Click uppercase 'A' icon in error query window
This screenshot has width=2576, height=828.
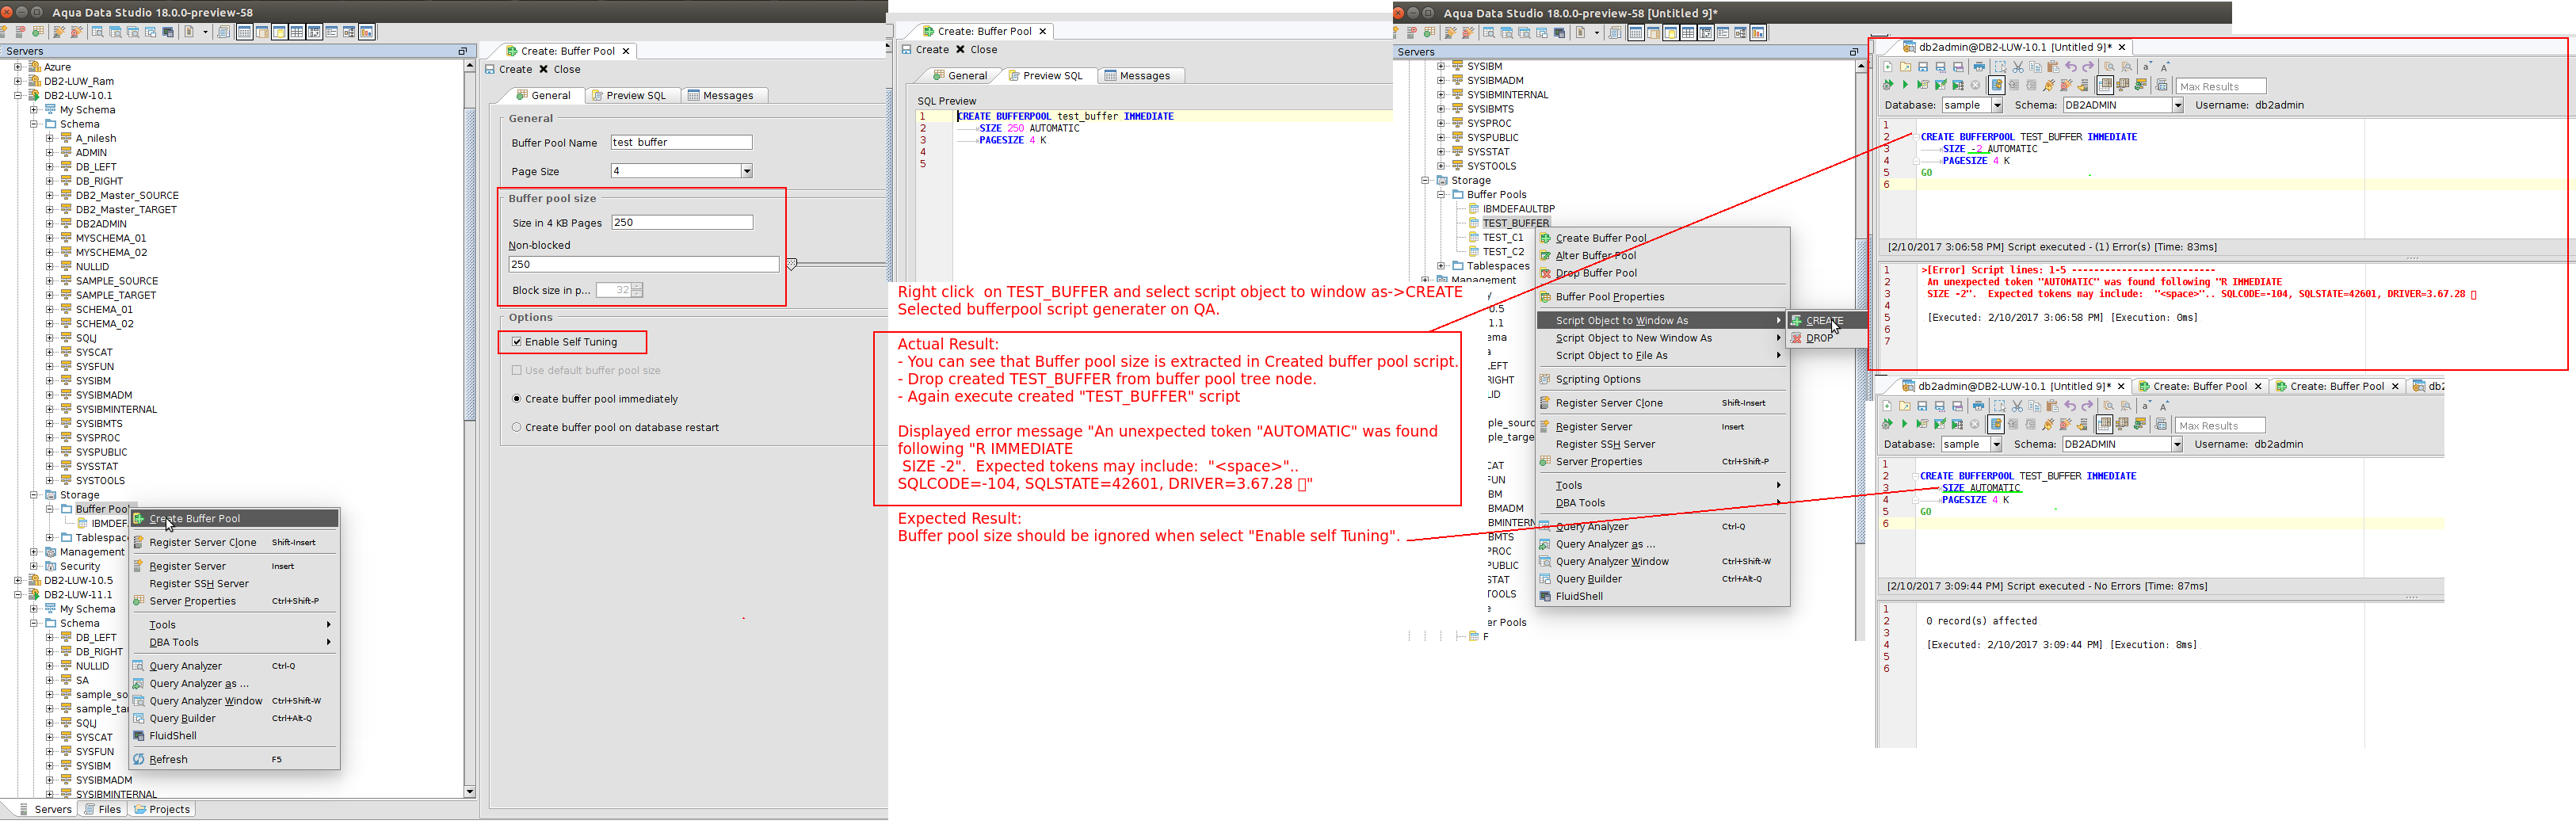coord(2165,67)
